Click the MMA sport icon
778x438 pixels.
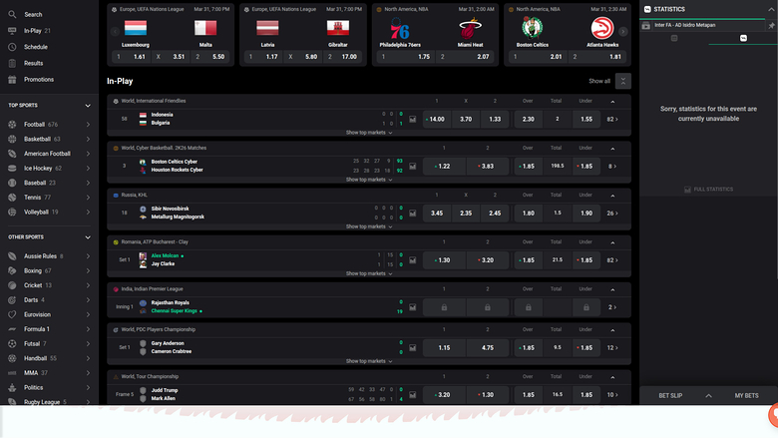[12, 373]
